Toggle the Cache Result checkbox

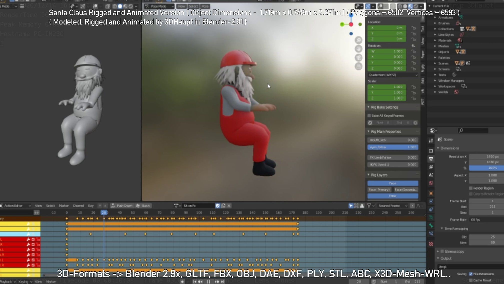471,280
